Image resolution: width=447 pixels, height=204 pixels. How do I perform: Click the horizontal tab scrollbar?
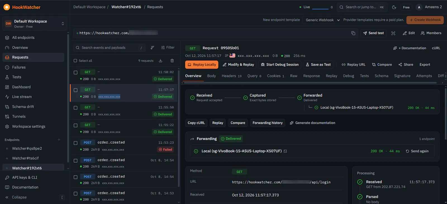310,83
